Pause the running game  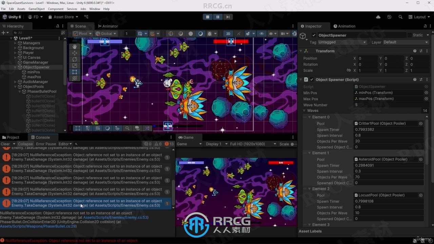click(x=218, y=17)
